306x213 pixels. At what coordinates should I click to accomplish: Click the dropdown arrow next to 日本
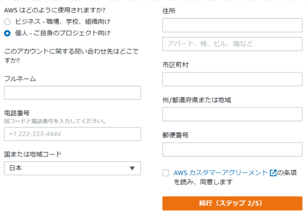[x=132, y=168]
